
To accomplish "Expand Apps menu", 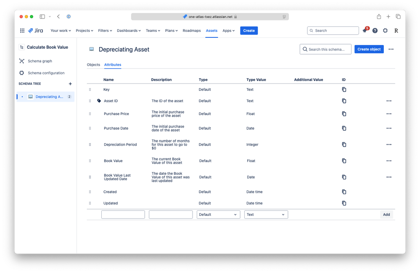I will (228, 31).
